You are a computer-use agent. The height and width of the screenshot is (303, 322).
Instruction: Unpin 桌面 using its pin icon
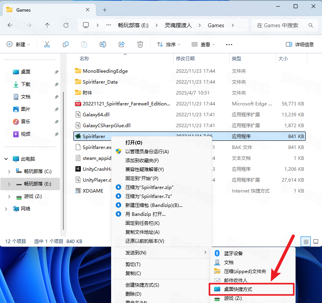pos(56,72)
